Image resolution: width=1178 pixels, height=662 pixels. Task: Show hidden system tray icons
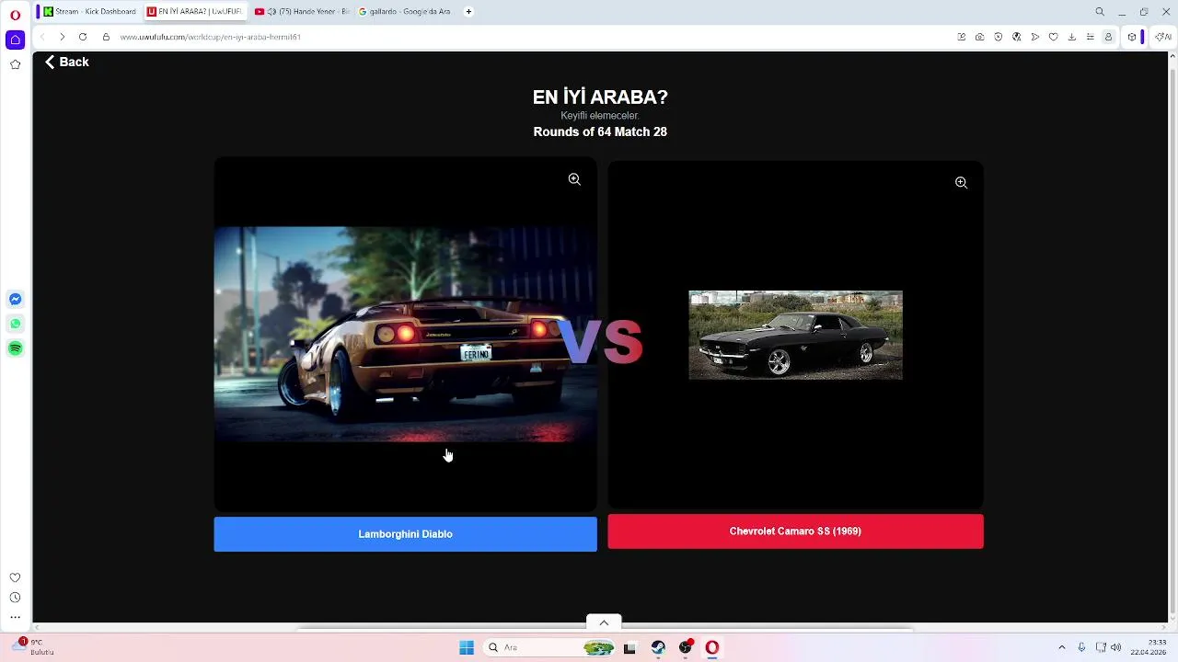(1061, 647)
